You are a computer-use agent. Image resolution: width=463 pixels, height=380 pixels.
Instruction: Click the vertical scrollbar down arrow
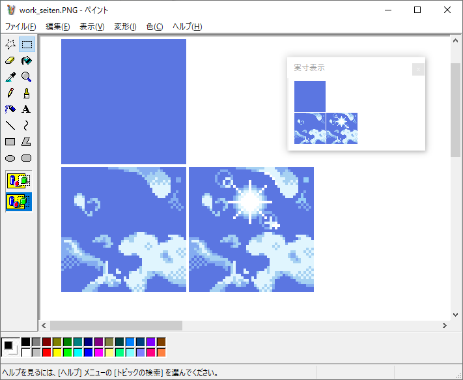coord(455,315)
